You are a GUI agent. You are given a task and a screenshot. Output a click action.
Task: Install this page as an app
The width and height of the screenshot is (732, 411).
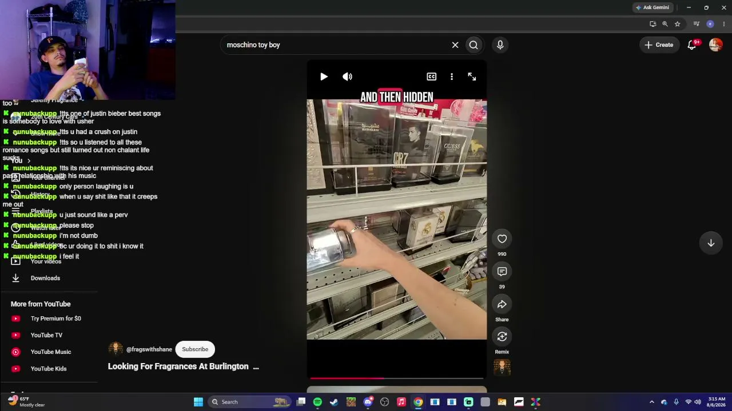(x=653, y=24)
